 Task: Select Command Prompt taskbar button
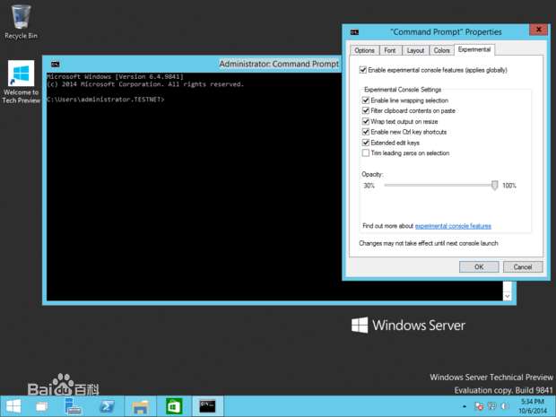(207, 406)
